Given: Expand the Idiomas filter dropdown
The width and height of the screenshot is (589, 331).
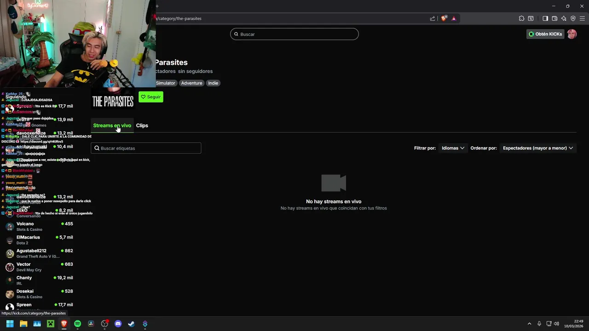Looking at the screenshot, I should click(453, 148).
